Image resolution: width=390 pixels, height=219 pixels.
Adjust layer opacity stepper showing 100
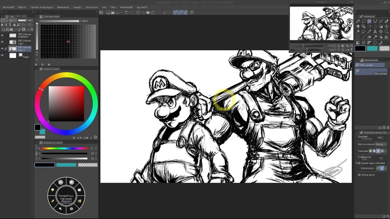(x=32, y=20)
